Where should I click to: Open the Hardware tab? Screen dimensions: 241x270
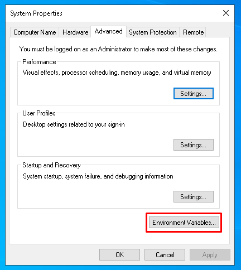pos(75,32)
